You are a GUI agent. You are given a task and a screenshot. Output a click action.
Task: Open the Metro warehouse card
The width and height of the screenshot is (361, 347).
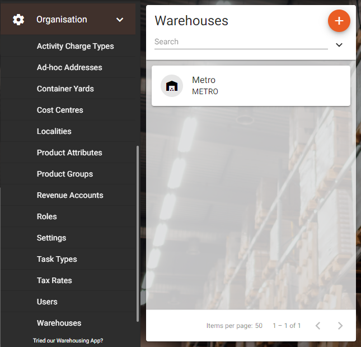coord(251,86)
